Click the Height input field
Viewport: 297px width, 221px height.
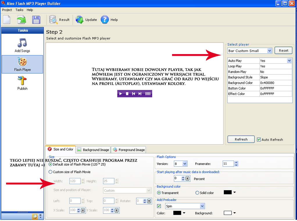tap(108, 181)
